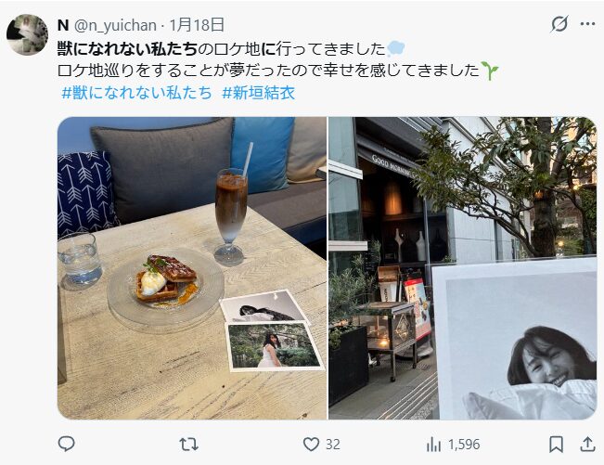Screen dimensions: 604x465
Task: Open the 1月18日 post timestamp
Action: point(197,25)
